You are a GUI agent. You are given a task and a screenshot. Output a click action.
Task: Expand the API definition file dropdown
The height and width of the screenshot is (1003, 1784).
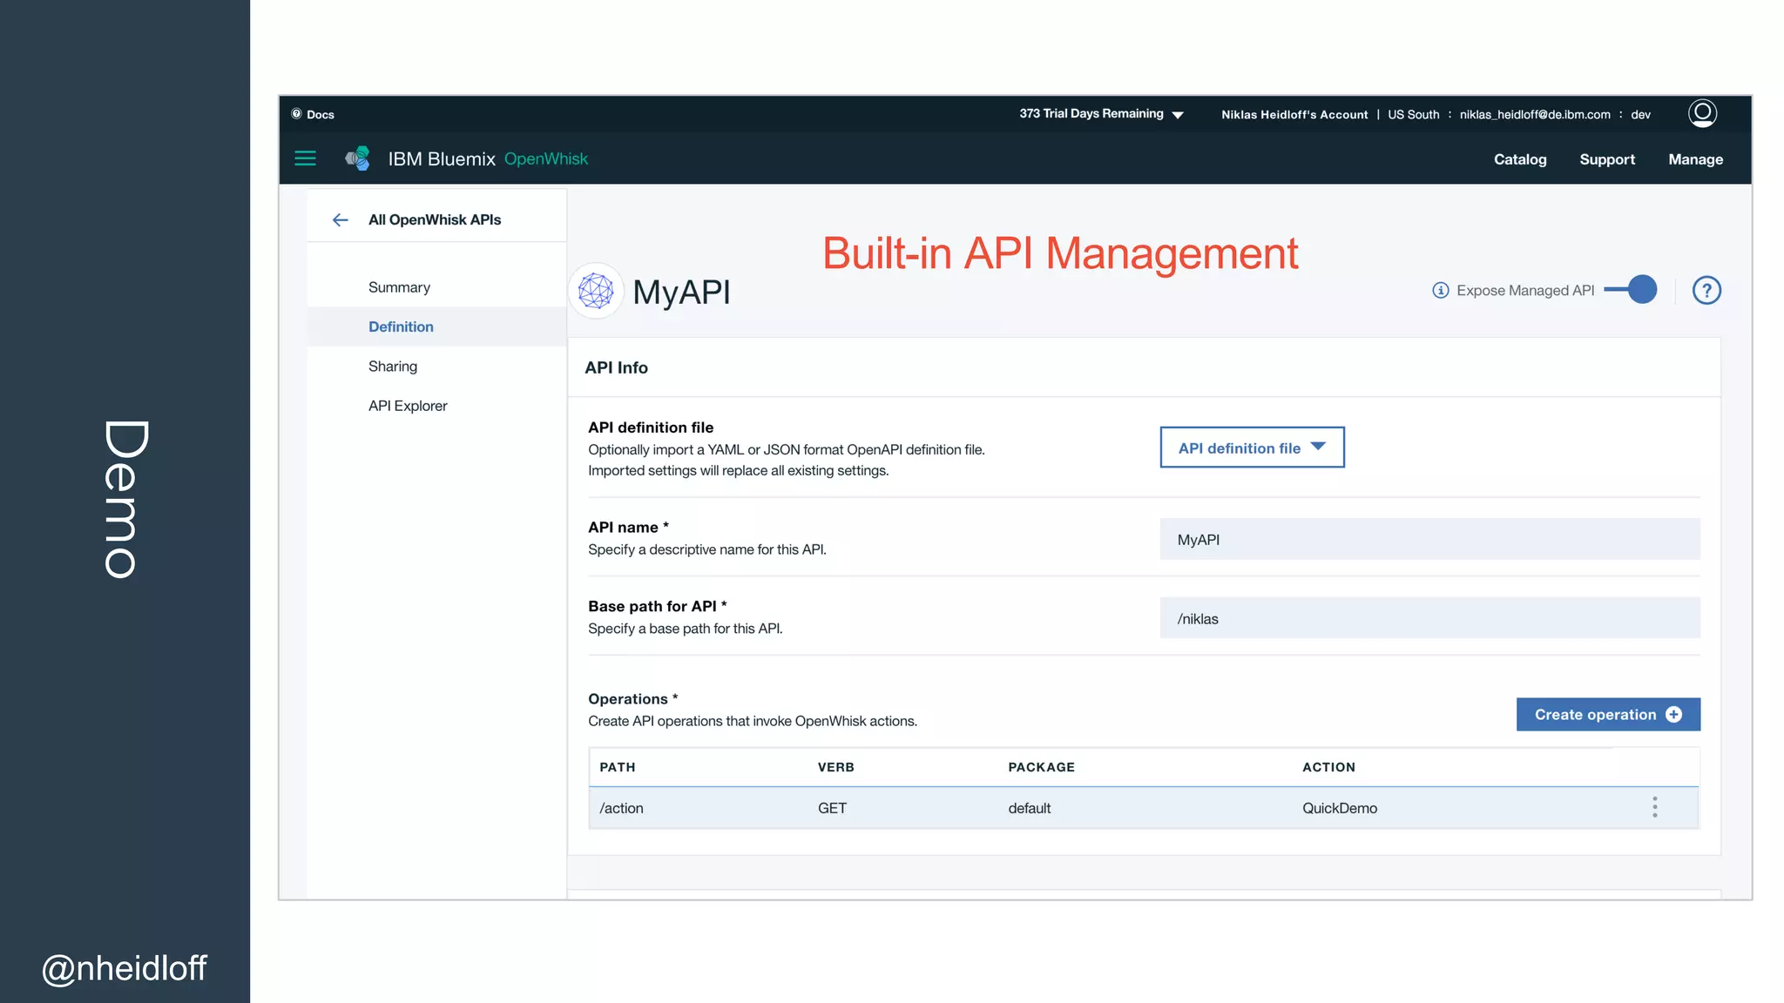[1252, 448]
